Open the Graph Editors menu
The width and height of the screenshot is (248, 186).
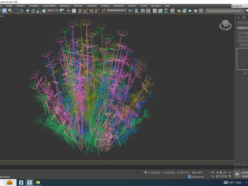click(49, 6)
